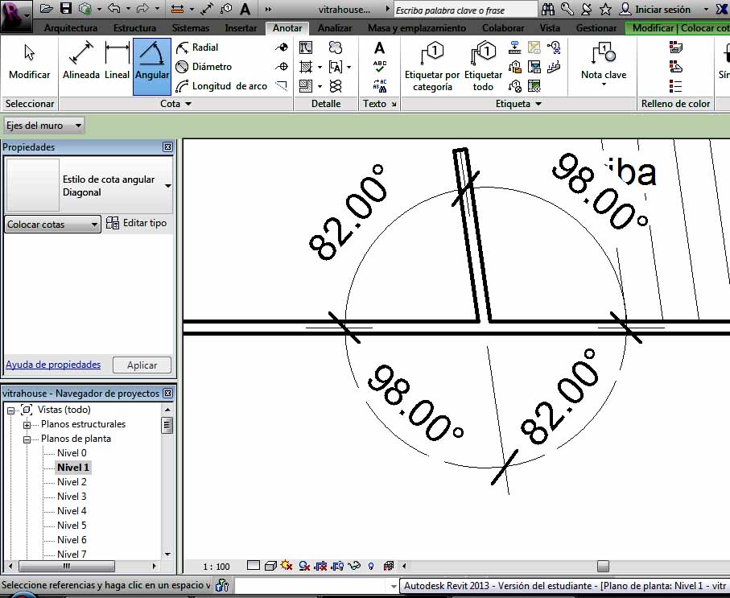Toggle reveal hidden elements lightbulb icon
This screenshot has width=730, height=598.
pos(371,566)
